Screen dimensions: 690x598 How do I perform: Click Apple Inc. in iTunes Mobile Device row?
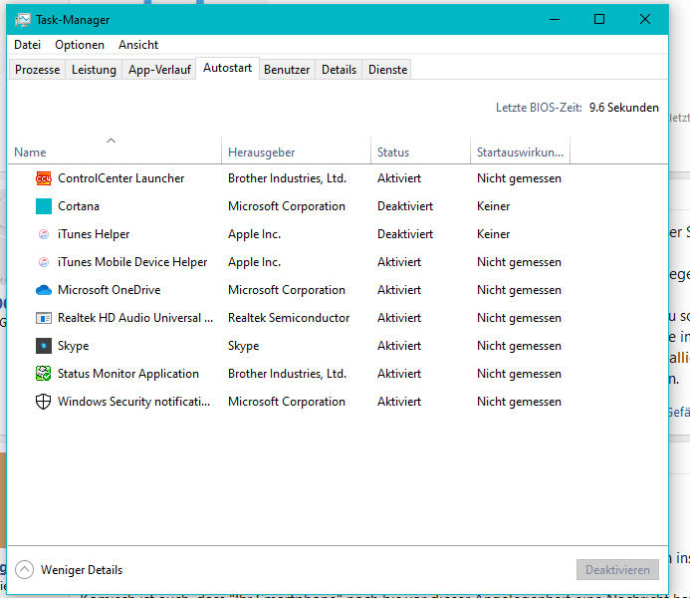(254, 262)
